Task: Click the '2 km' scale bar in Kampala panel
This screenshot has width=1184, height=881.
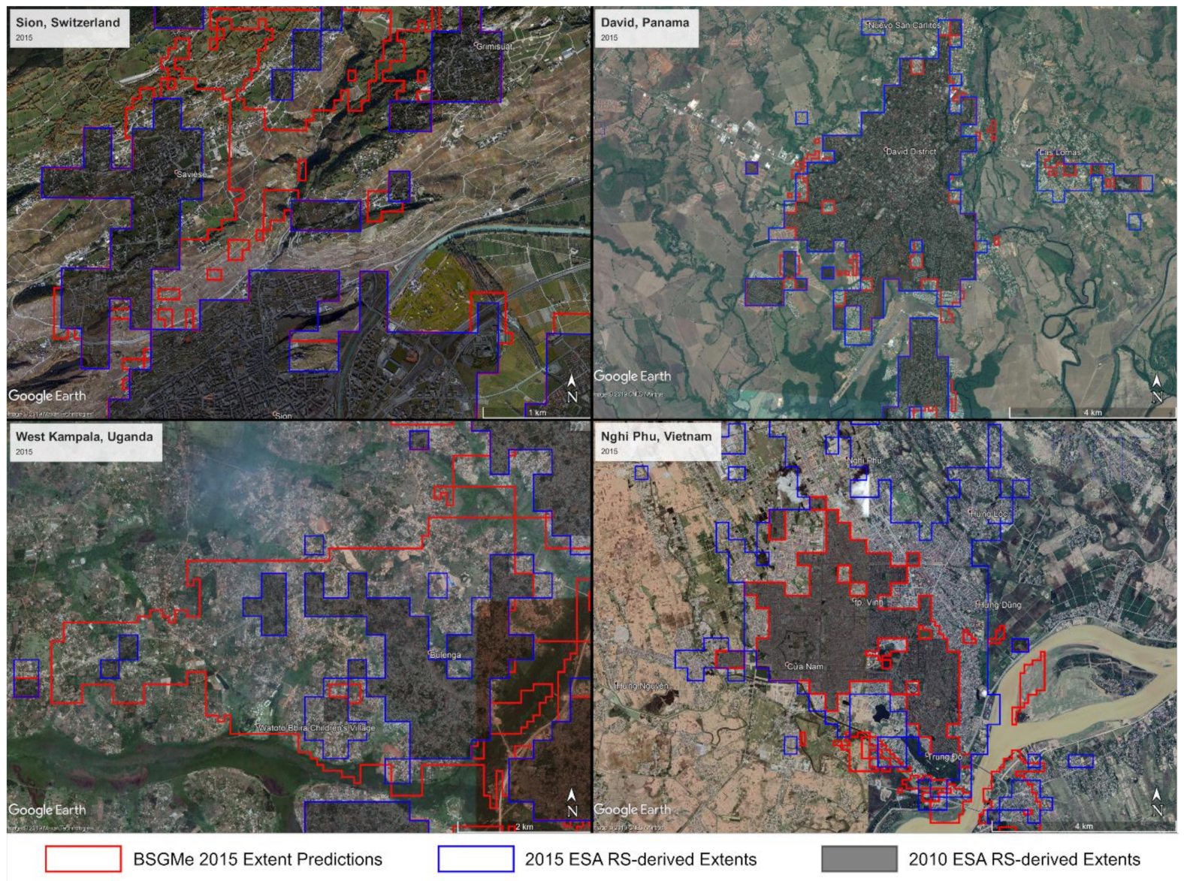Action: (x=524, y=826)
